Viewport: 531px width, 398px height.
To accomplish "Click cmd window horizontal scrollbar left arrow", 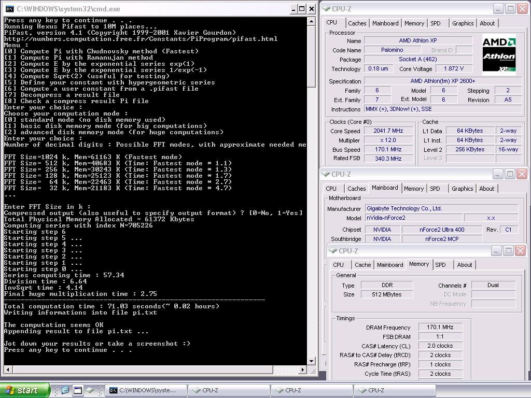I will (7, 369).
